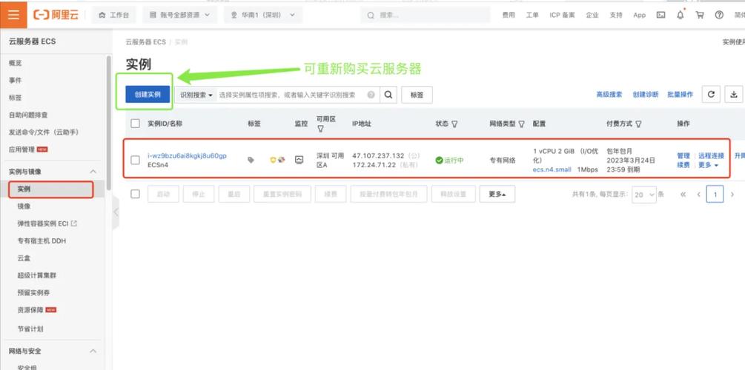Screen dimensions: 745x370
Task: Filter by billing method funnel icon
Action: pyautogui.click(x=638, y=124)
